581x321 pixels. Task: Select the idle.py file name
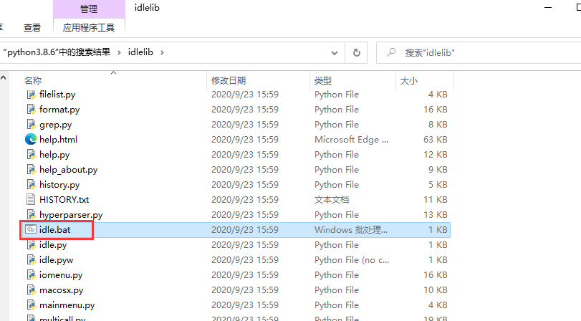(53, 244)
